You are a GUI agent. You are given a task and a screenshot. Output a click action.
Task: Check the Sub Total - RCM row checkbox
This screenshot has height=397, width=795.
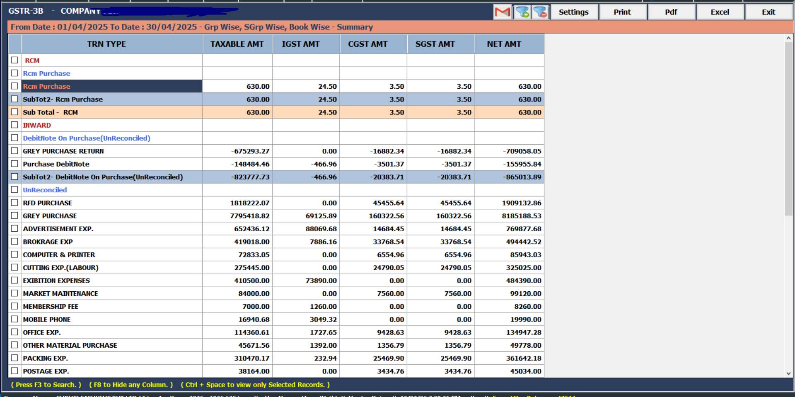(x=14, y=112)
